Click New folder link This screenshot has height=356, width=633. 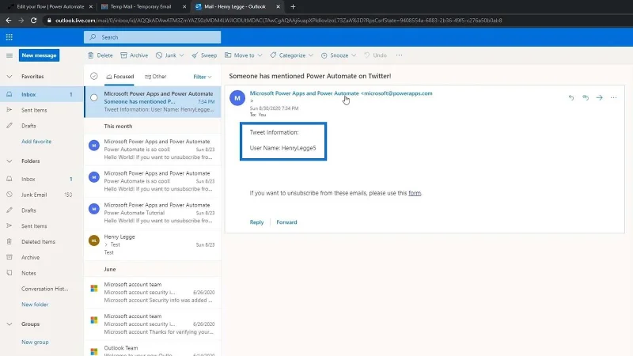pyautogui.click(x=35, y=305)
